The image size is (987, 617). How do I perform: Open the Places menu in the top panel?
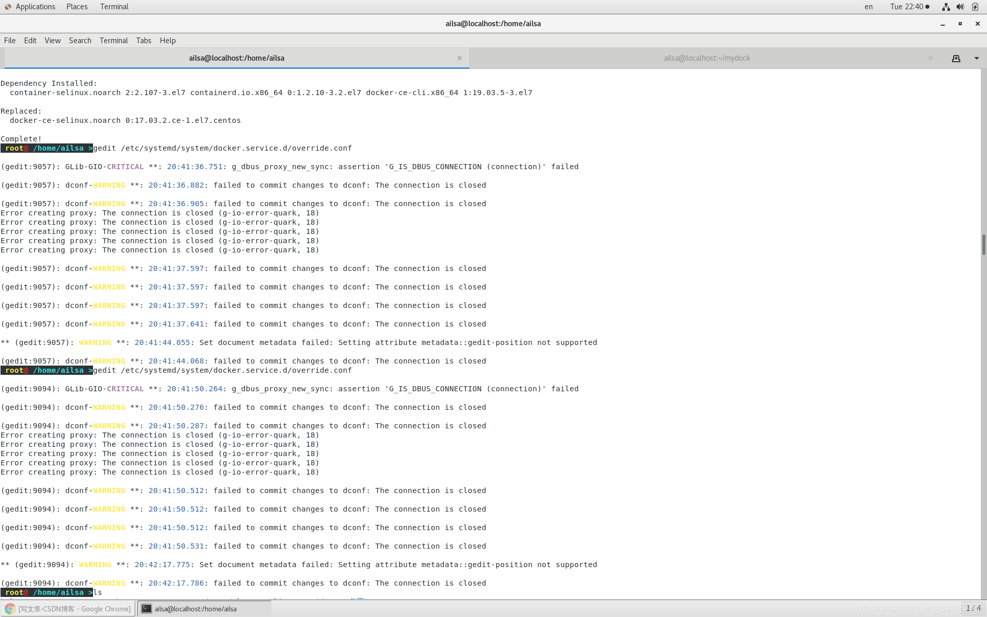point(77,7)
